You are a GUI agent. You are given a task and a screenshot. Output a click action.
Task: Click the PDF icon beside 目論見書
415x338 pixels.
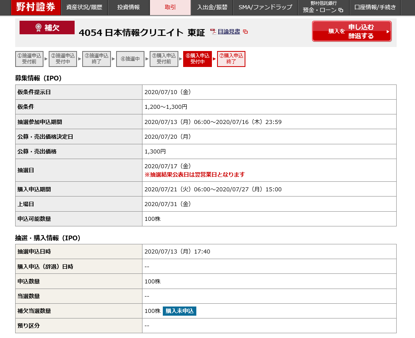click(213, 32)
